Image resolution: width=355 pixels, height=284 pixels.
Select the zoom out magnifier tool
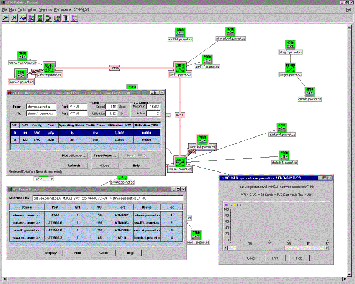14,18
